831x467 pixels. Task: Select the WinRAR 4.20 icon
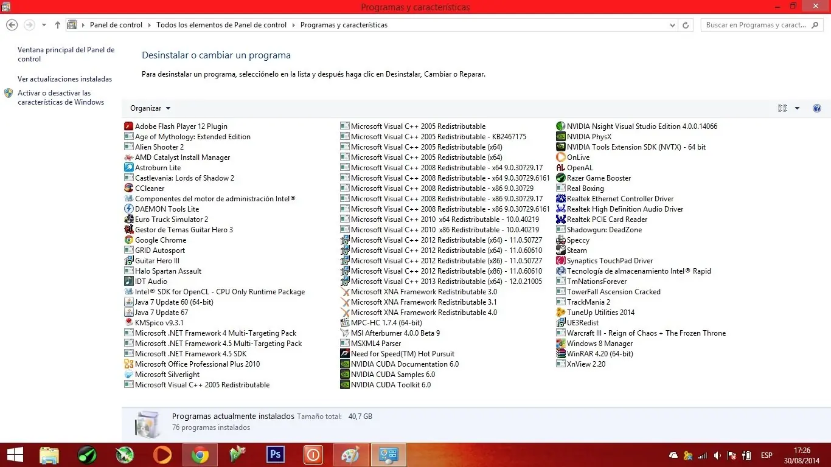[x=561, y=354]
